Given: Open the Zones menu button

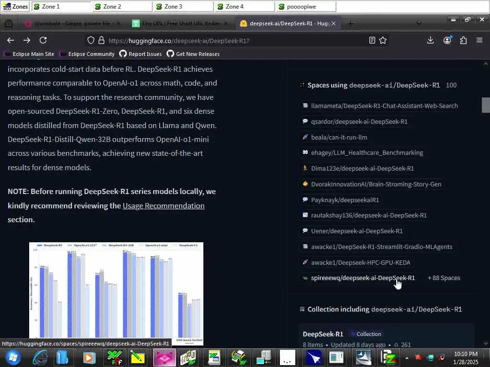Looking at the screenshot, I should [15, 7].
